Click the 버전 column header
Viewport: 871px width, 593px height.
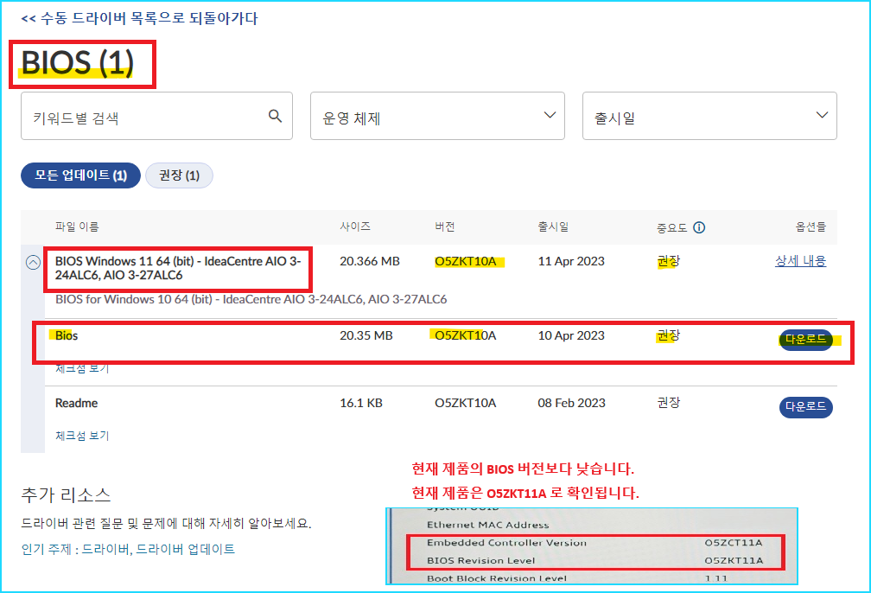(445, 226)
